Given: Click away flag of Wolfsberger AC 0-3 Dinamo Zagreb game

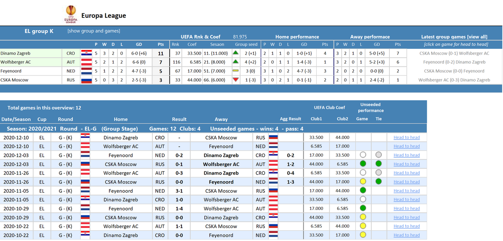Looking at the screenshot, I should [x=274, y=173].
